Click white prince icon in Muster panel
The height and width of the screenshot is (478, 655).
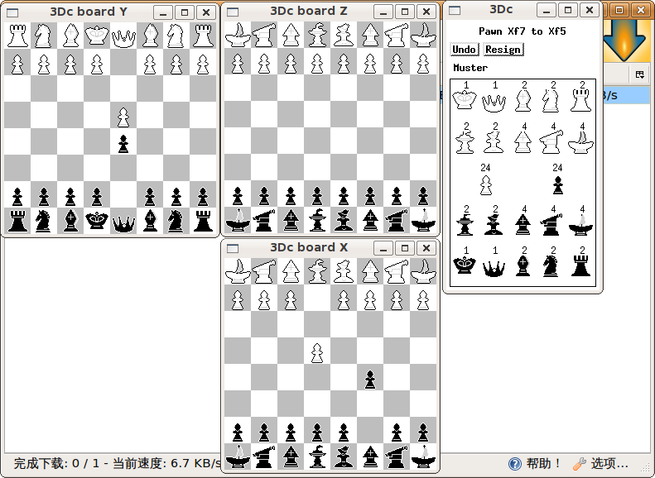coord(465,141)
